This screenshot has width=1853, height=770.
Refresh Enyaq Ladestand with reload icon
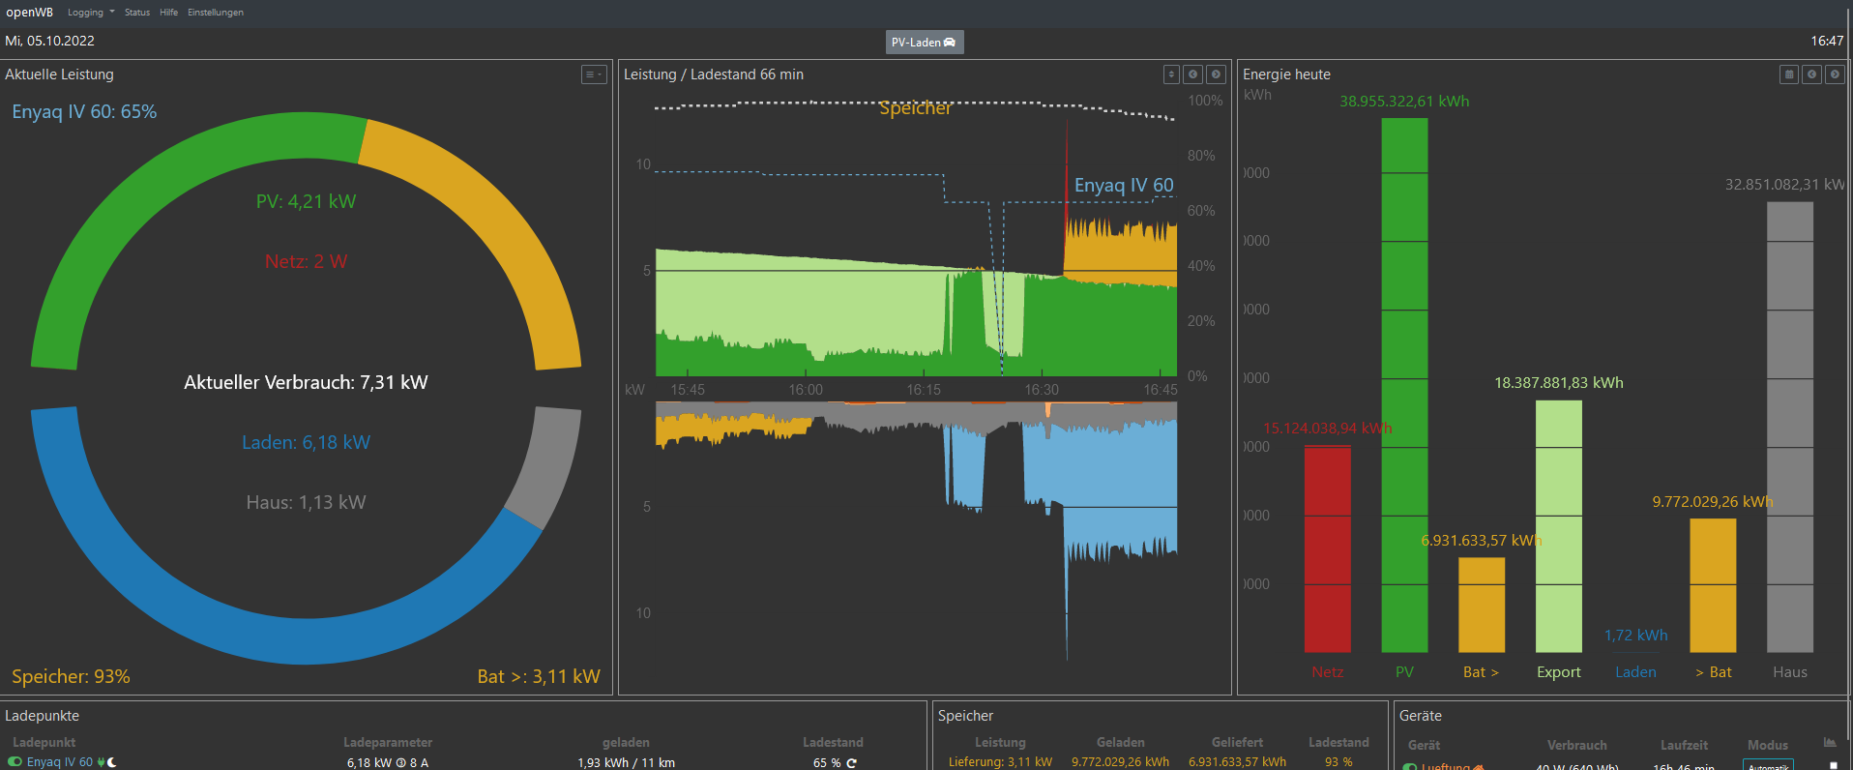(852, 763)
